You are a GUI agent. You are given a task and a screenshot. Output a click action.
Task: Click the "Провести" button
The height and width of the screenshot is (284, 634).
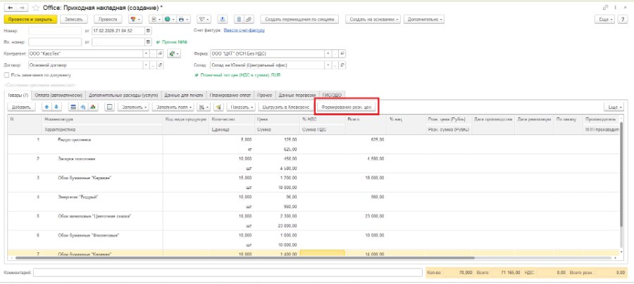108,19
